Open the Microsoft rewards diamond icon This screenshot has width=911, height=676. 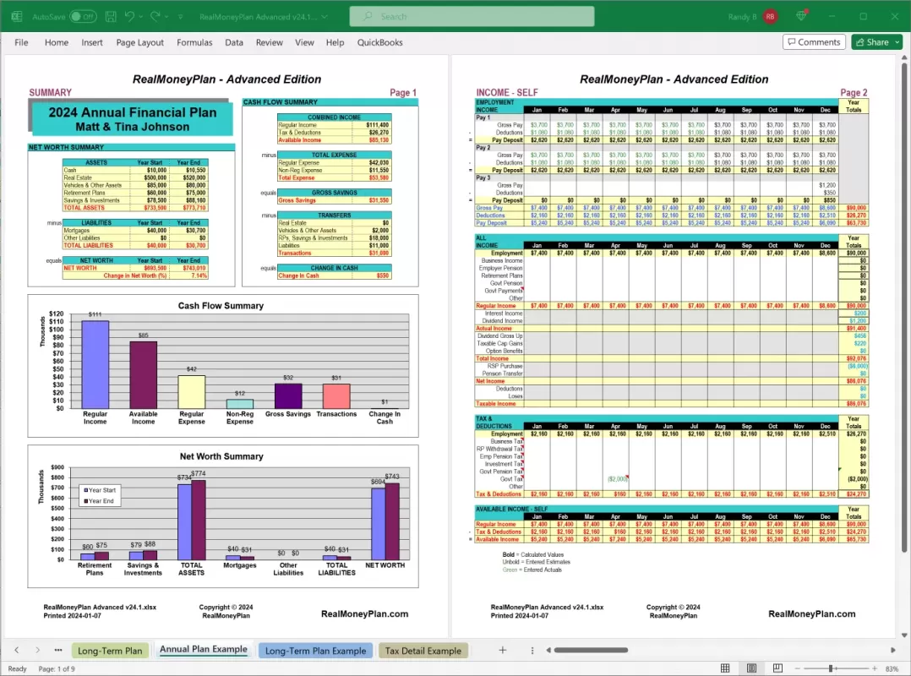coord(801,16)
